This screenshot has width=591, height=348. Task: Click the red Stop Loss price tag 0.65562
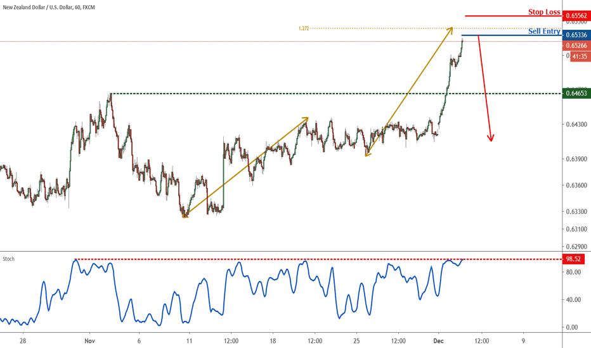[576, 15]
